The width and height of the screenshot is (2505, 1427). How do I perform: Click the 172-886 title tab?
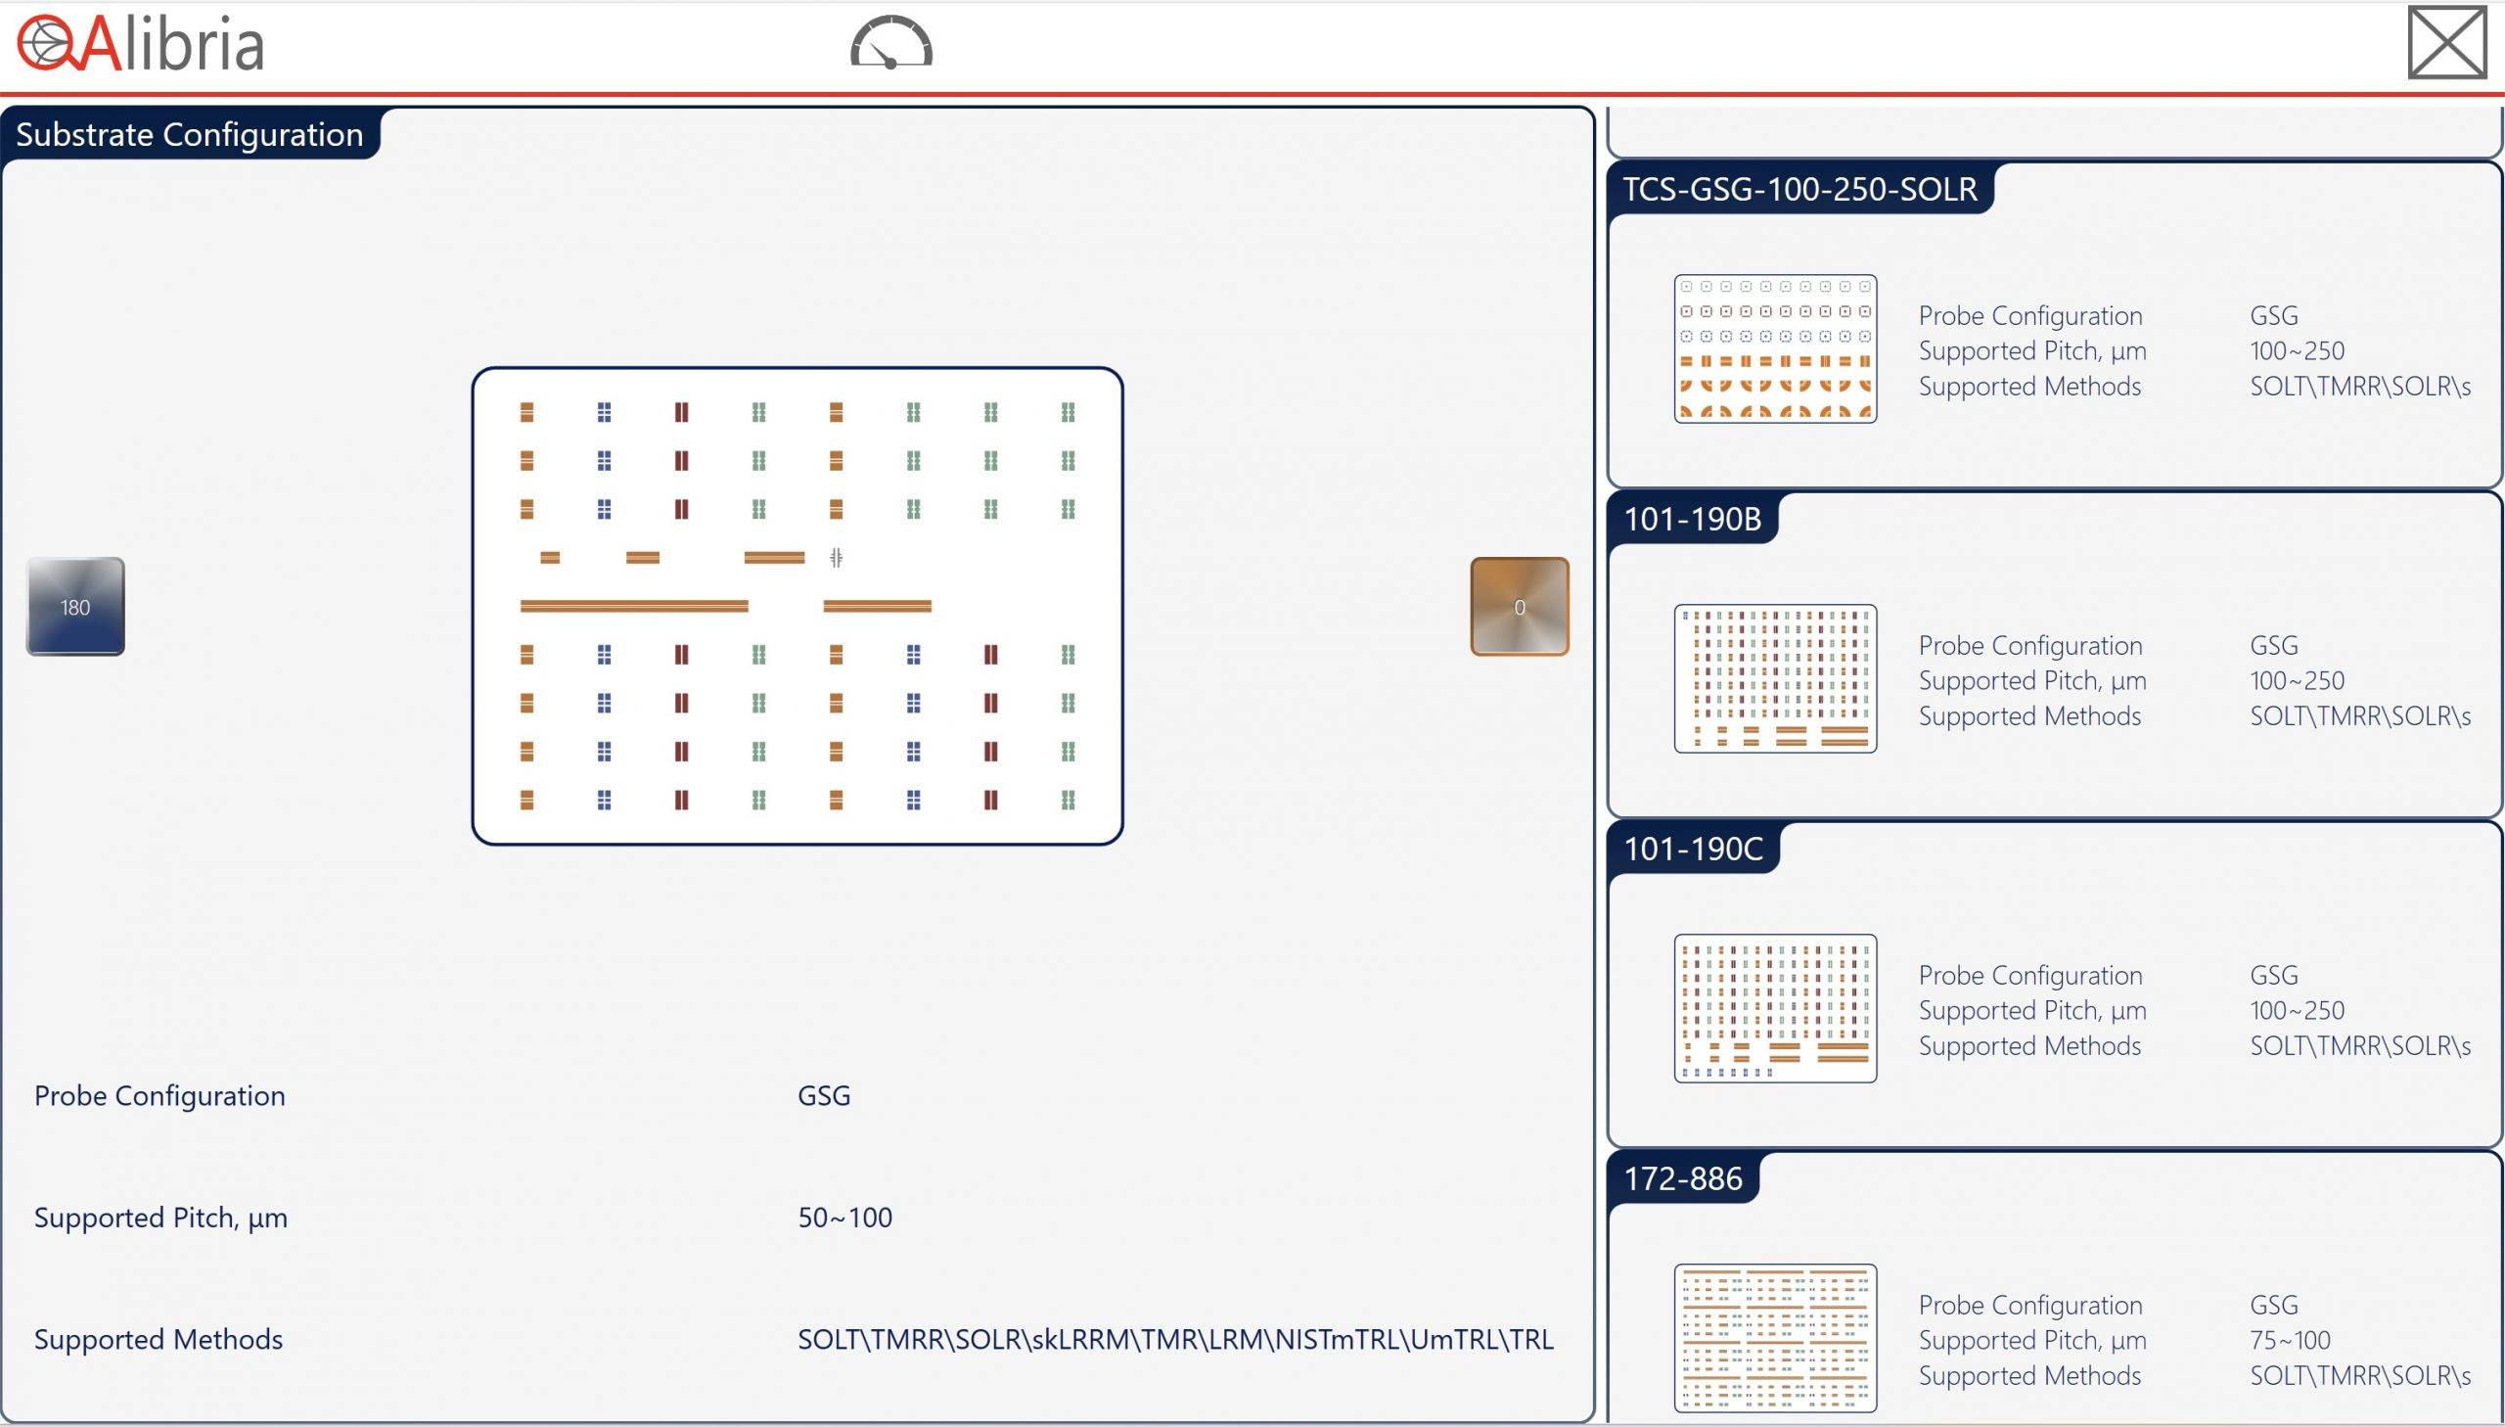(1682, 1178)
